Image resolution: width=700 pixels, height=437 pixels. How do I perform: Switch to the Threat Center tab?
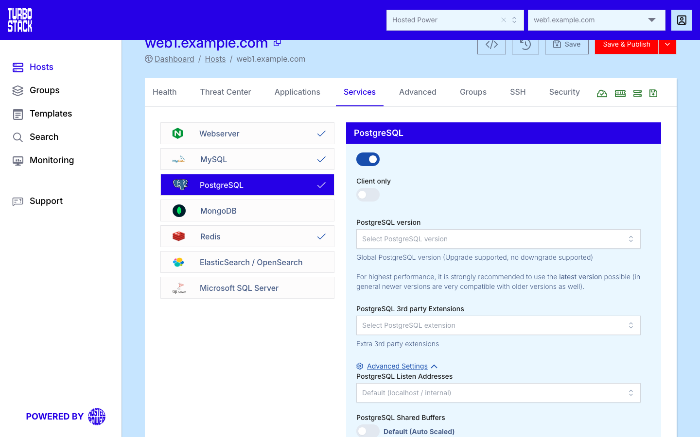226,92
